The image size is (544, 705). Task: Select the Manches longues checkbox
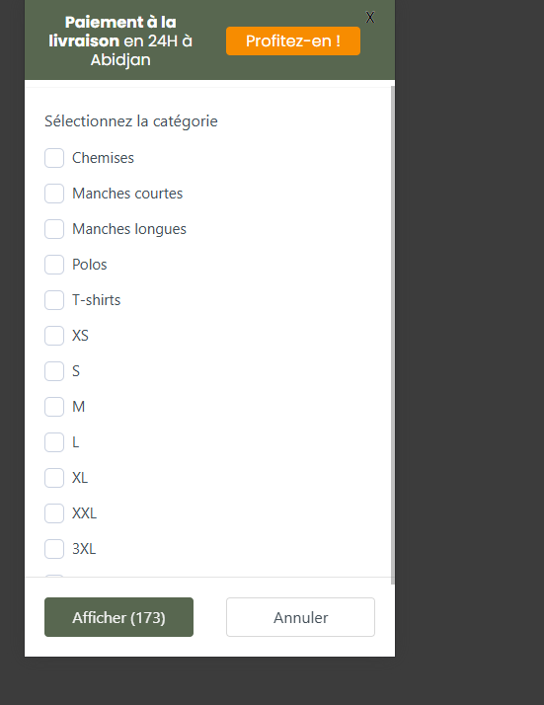54,229
